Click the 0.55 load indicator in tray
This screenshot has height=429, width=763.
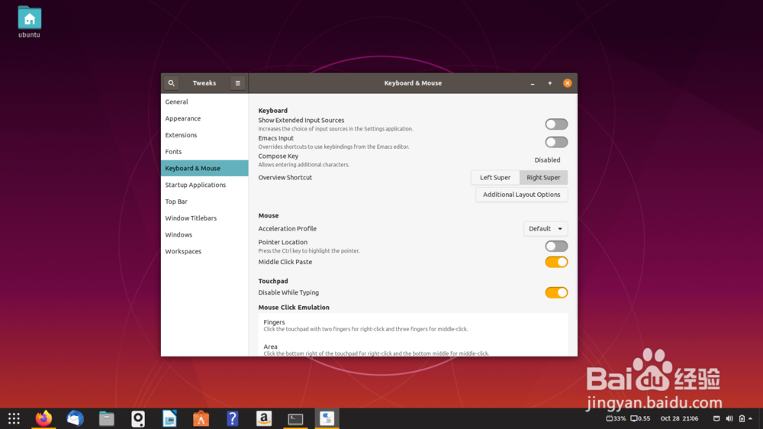tap(640, 418)
